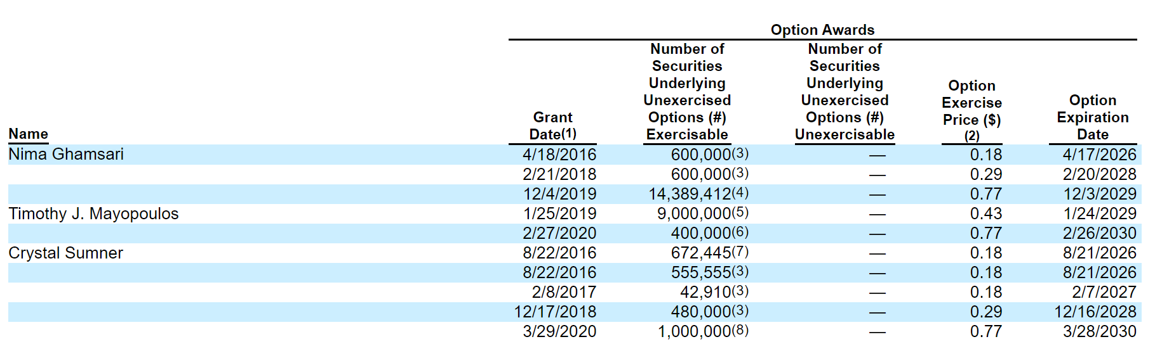Screen dimensions: 1155x351
Task: Click the Name column header
Action: [x=29, y=134]
